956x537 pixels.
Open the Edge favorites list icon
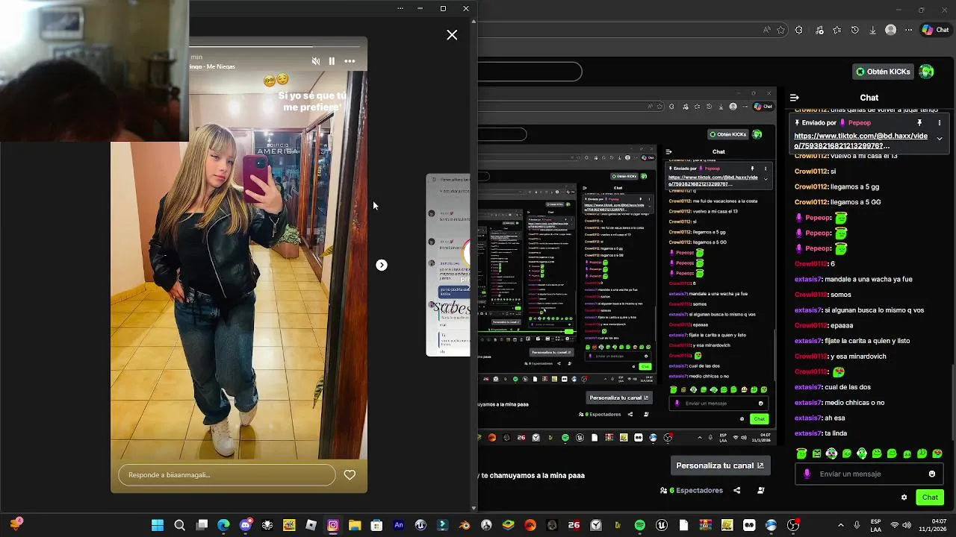(x=837, y=30)
